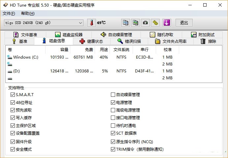
Task: Click the 容量 column header
Action: click(x=58, y=50)
